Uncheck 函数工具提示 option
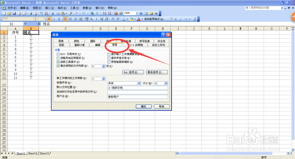Image resolution: width=295 pixels, height=159 pixels. click(x=58, y=62)
